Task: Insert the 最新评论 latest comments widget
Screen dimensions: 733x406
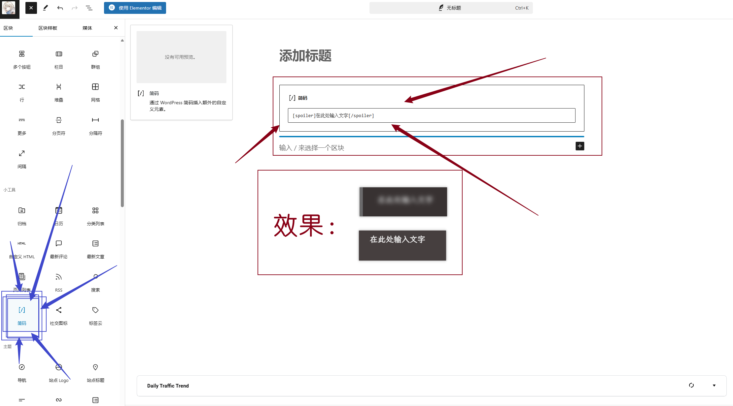Action: click(x=59, y=249)
